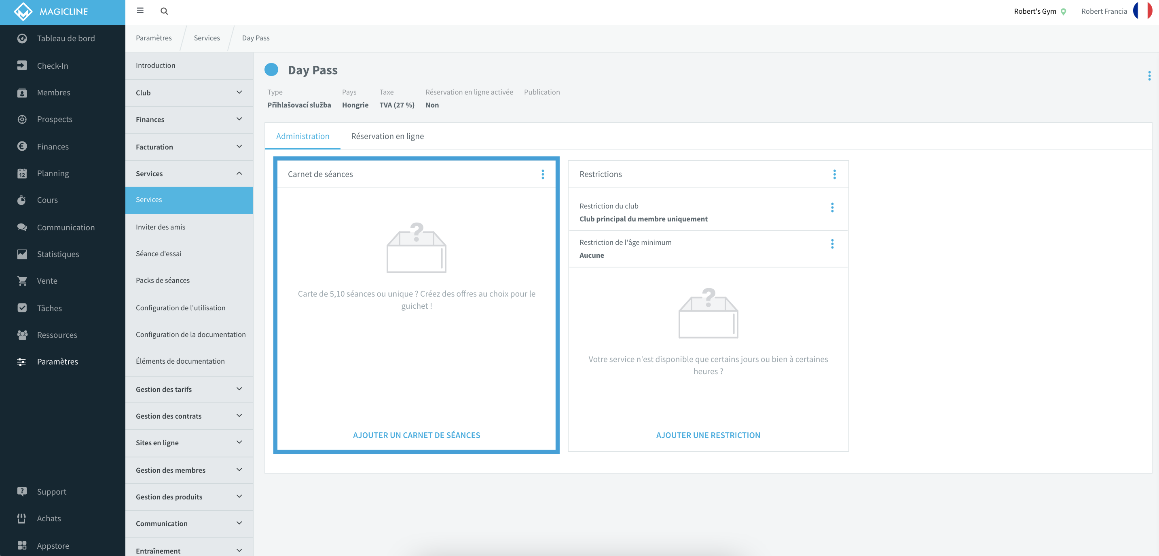Open Carnet de séances options menu
The width and height of the screenshot is (1159, 556).
[x=543, y=175]
